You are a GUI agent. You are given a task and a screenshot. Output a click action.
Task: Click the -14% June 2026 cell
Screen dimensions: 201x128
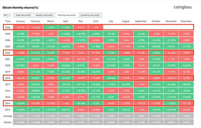[x=96, y=28]
